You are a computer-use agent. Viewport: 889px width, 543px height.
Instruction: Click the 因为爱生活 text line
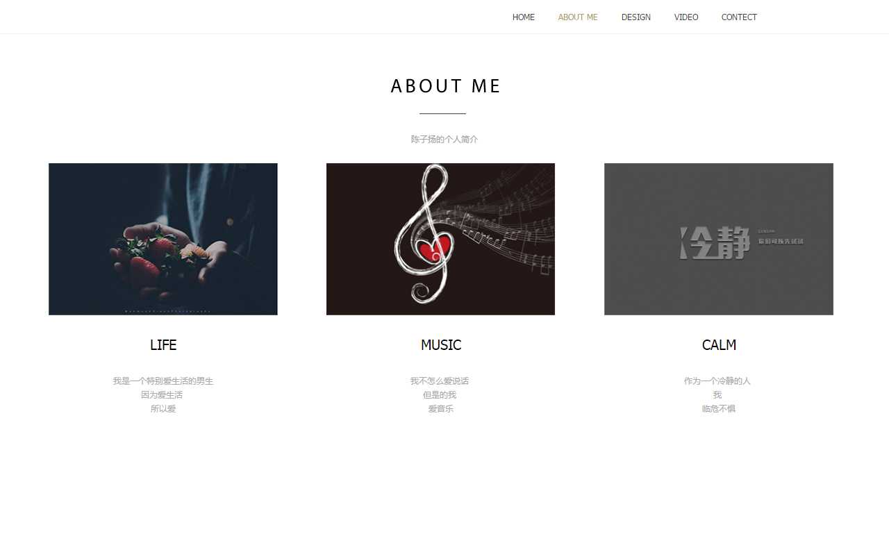[162, 395]
